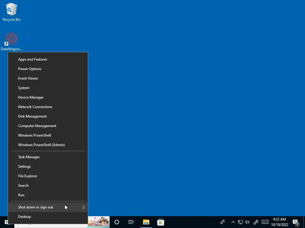305x228 pixels.
Task: Open the People icon in system tray
Action: (x=222, y=222)
